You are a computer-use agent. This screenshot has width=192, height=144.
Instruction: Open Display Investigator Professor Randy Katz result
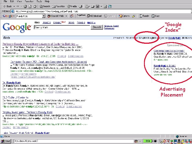[27, 112]
